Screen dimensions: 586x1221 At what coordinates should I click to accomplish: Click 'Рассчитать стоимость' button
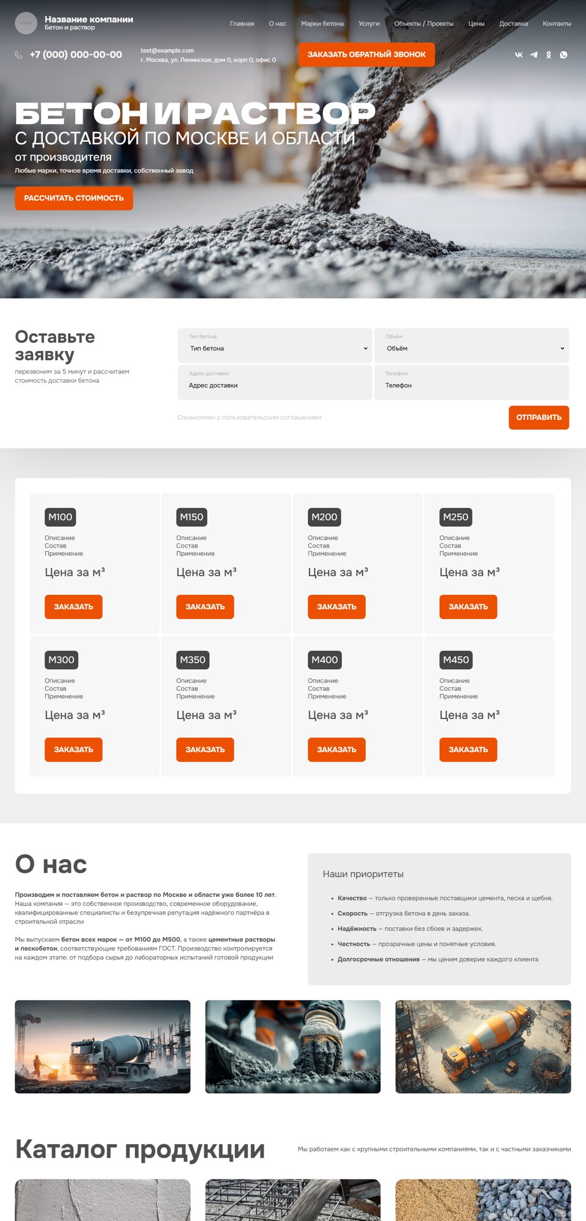(74, 198)
